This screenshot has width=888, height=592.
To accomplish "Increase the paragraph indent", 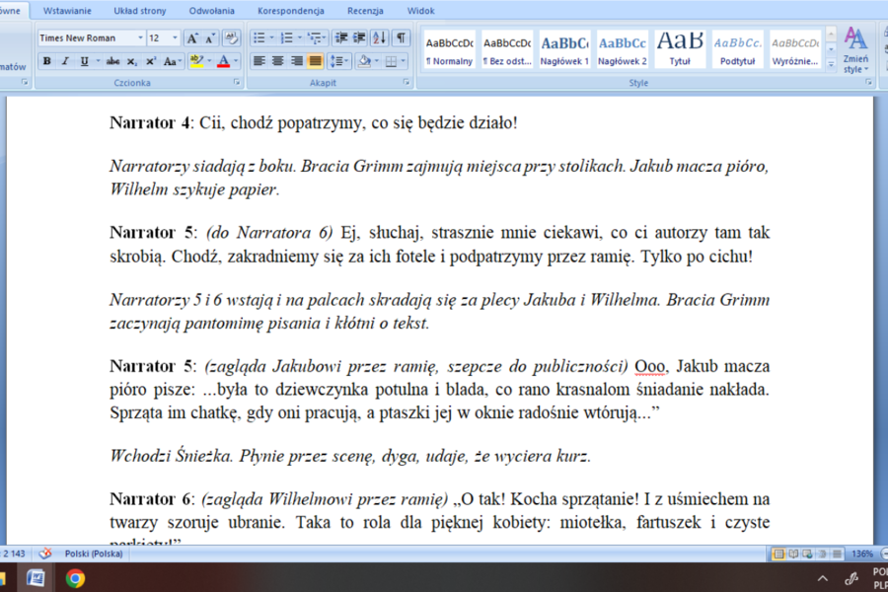I will coord(359,38).
